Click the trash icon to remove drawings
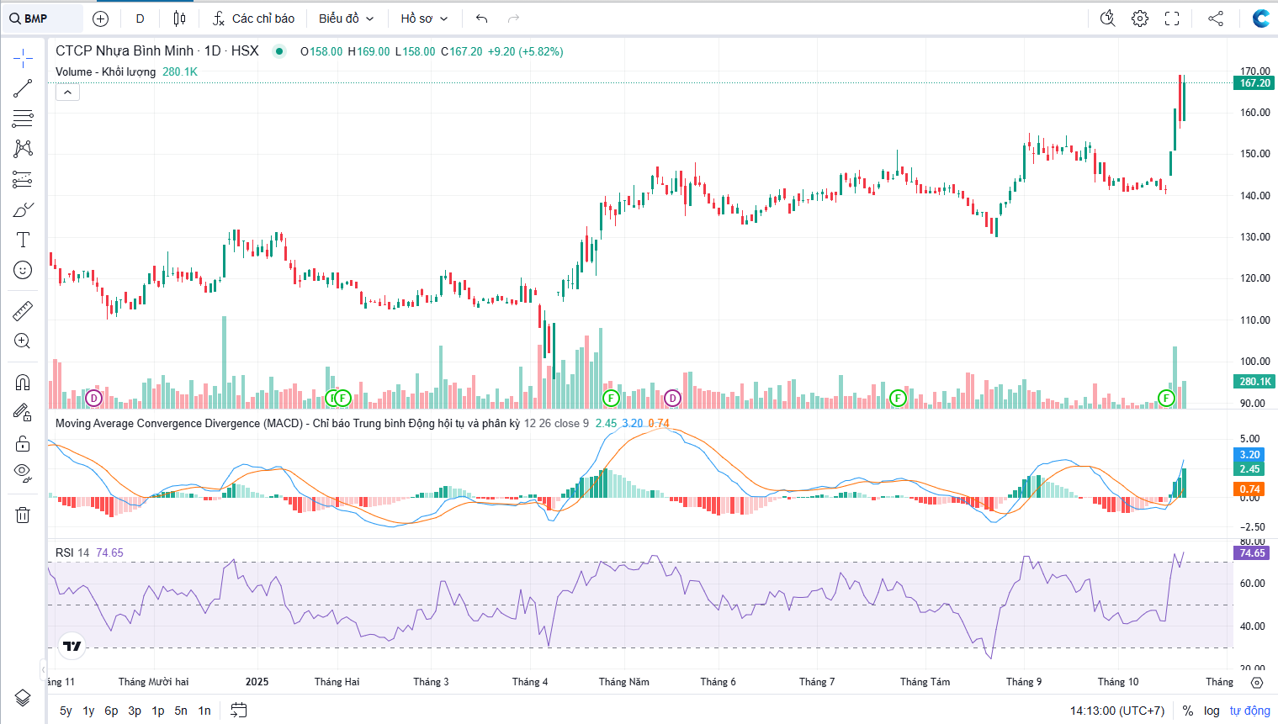Viewport: 1278px width, 724px height. pyautogui.click(x=23, y=515)
